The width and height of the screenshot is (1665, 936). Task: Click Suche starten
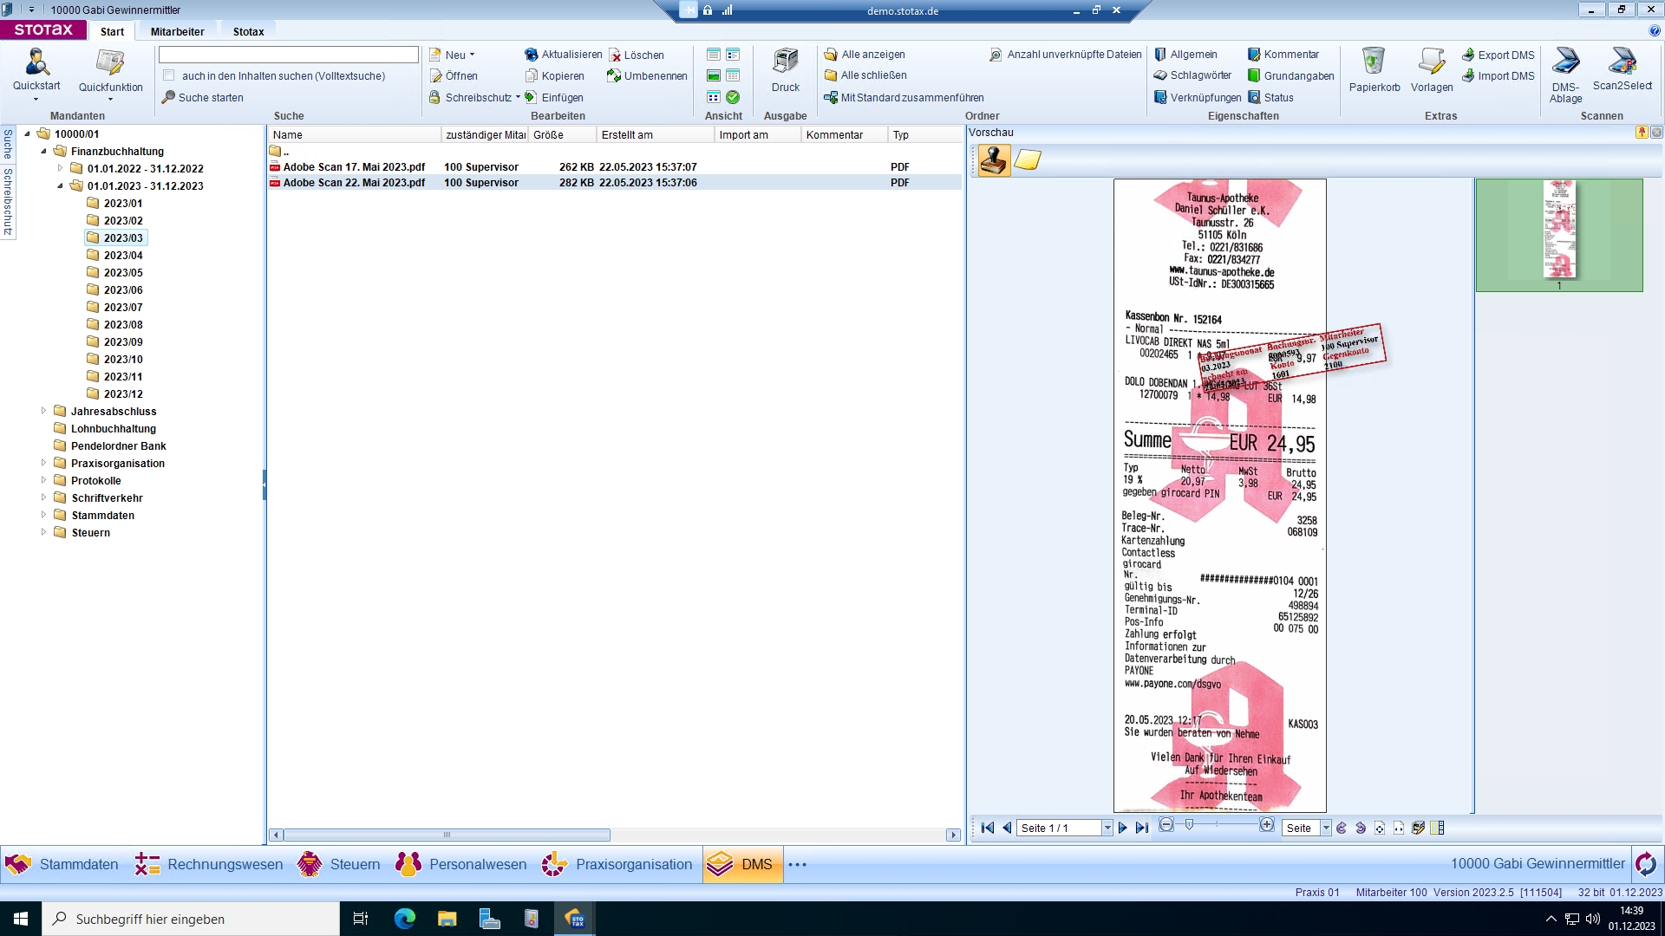(203, 98)
